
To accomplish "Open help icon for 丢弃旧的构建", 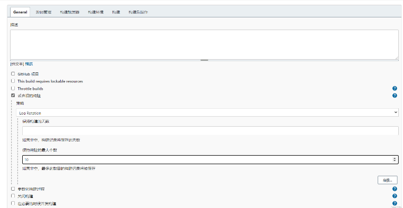I will [x=395, y=96].
